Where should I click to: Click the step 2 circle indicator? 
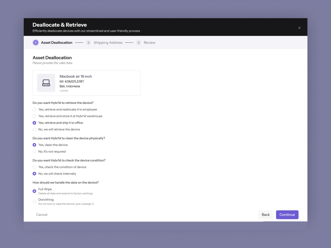click(x=88, y=43)
